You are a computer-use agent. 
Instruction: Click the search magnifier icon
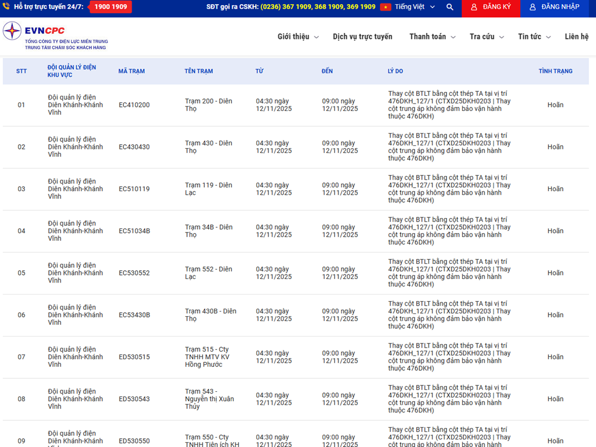click(450, 7)
